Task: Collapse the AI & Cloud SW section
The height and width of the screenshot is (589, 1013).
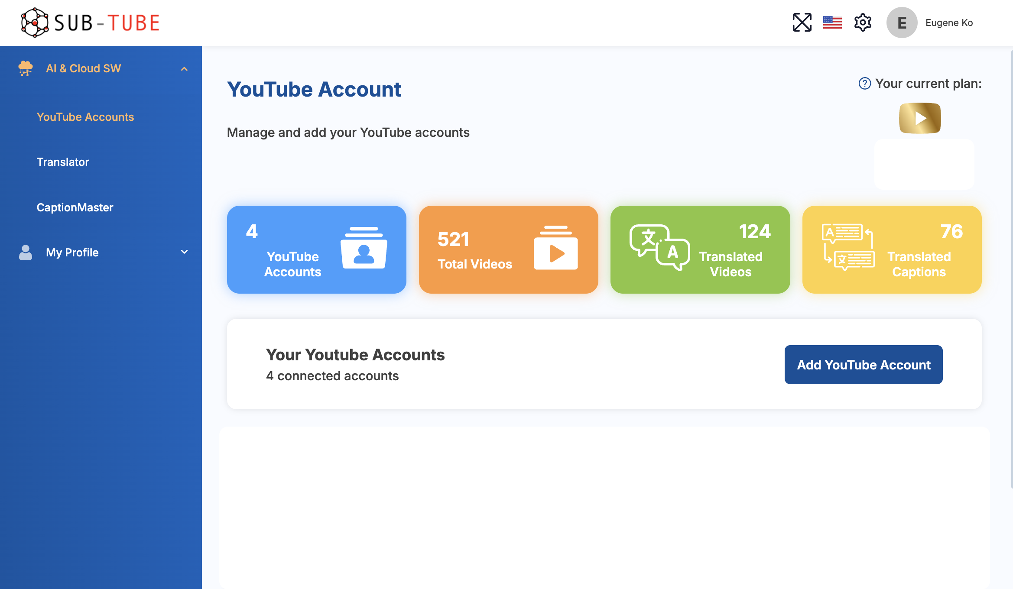Action: (x=185, y=68)
